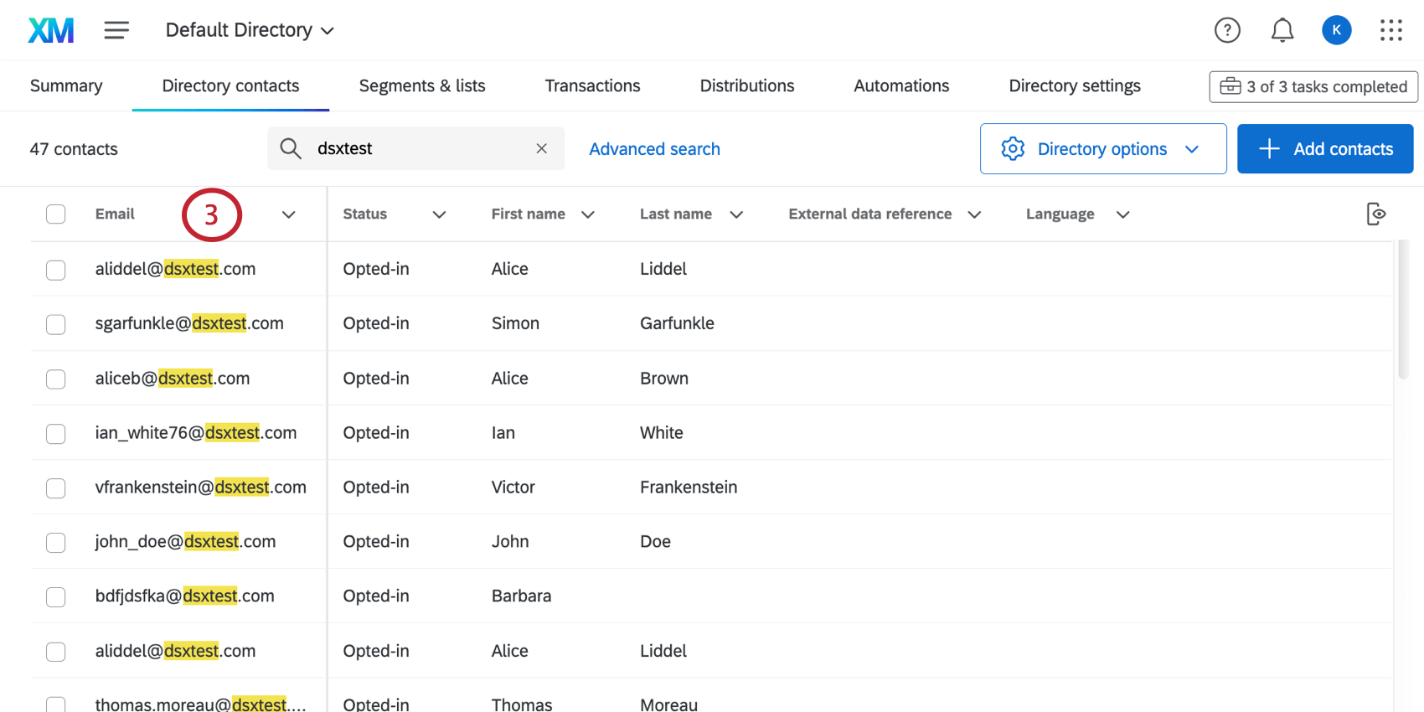
Task: Open the hamburger navigation menu
Action: 116,30
